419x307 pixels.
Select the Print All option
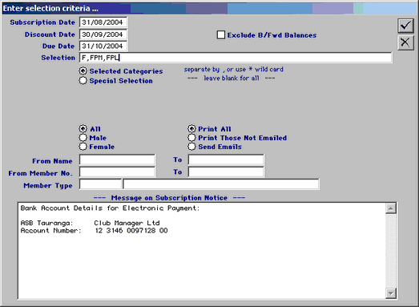(x=191, y=128)
